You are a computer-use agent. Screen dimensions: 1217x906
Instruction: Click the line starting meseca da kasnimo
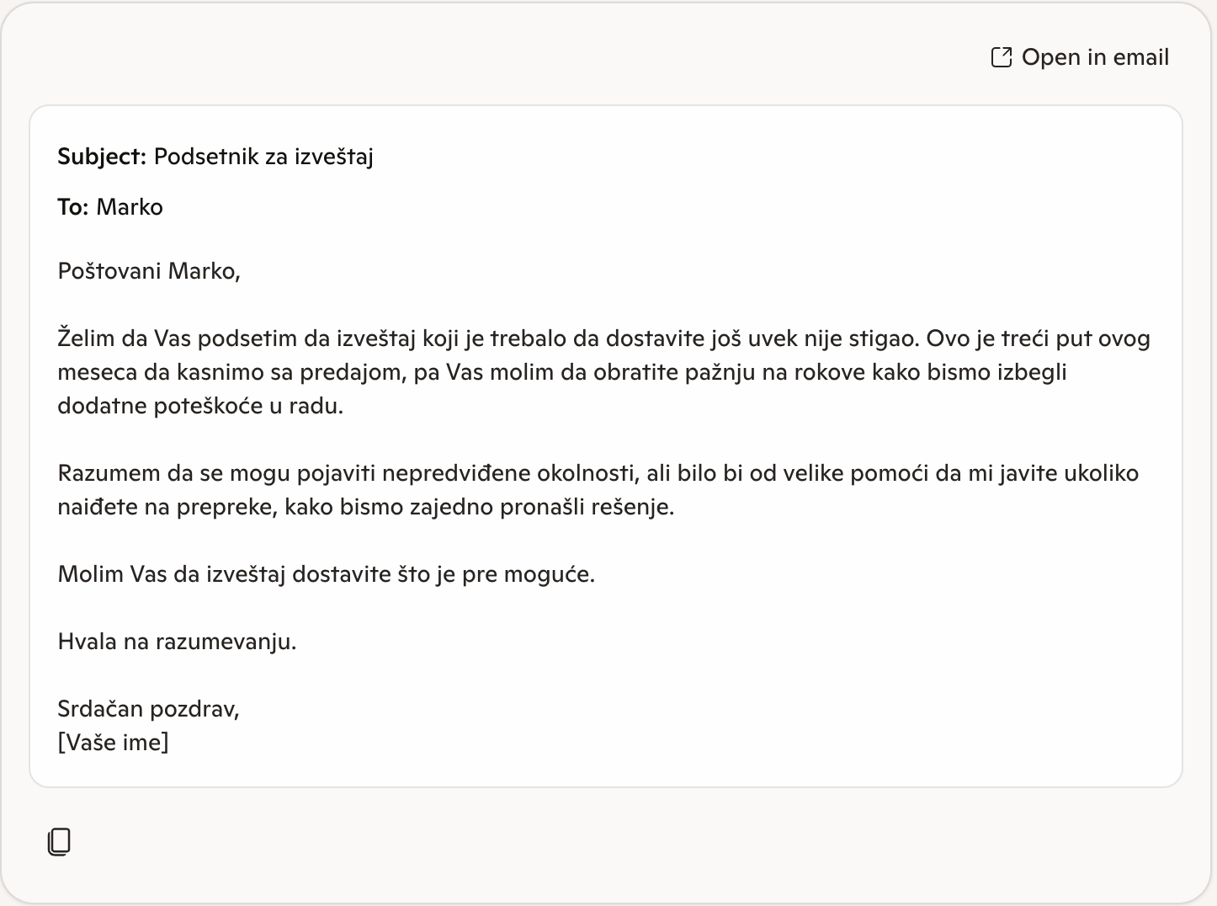[561, 372]
